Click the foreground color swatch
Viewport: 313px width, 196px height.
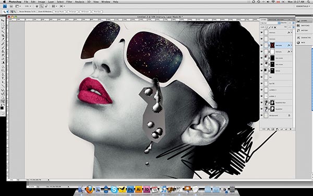click(2, 108)
